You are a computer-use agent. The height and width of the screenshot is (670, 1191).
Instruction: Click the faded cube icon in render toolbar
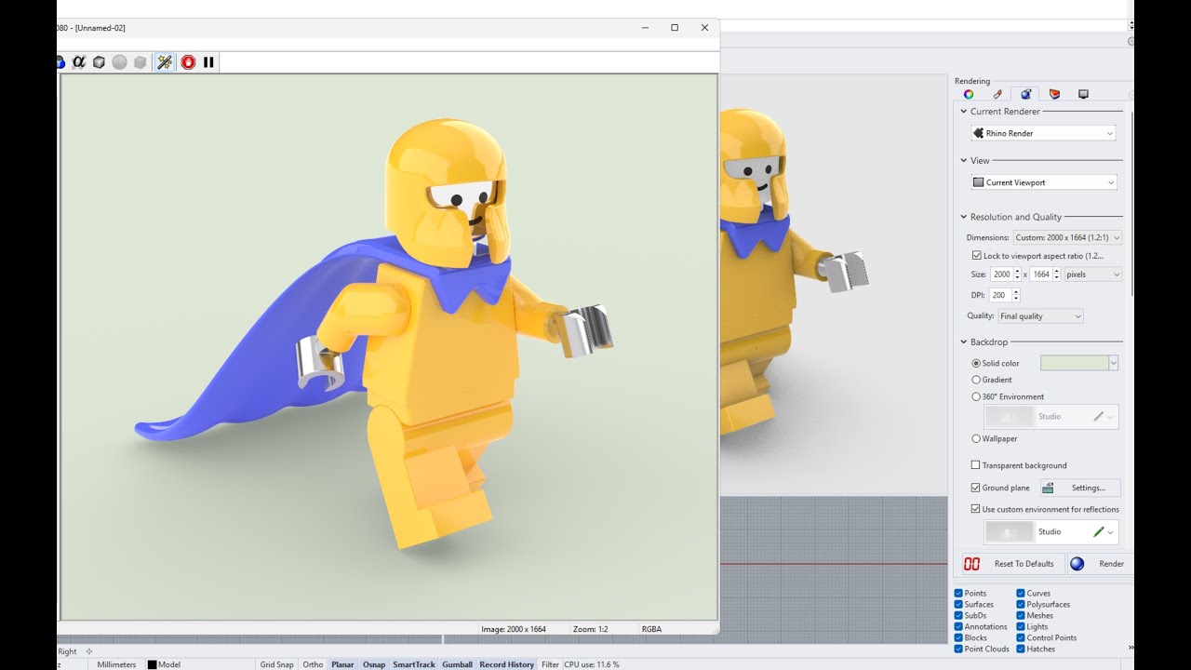click(x=141, y=62)
